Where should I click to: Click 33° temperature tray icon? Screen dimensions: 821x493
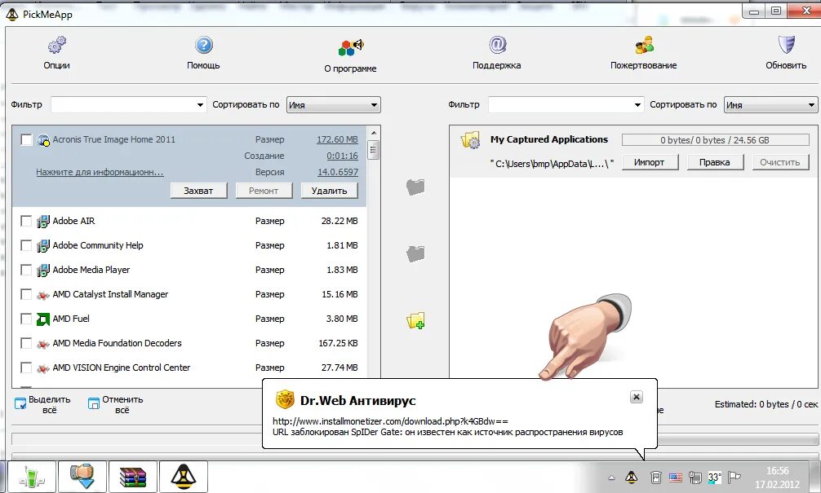[715, 477]
